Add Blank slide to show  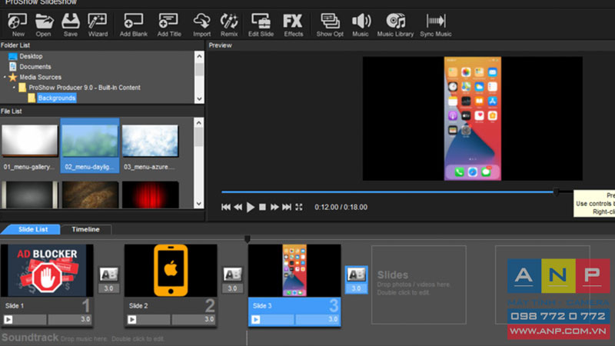click(x=133, y=25)
